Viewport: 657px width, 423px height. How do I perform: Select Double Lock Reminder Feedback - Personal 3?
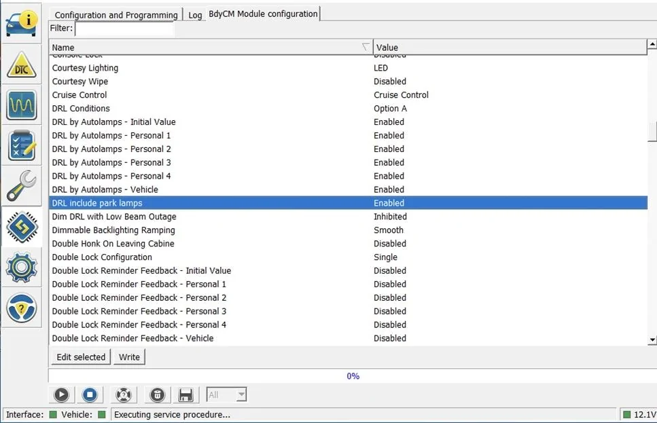click(348, 311)
